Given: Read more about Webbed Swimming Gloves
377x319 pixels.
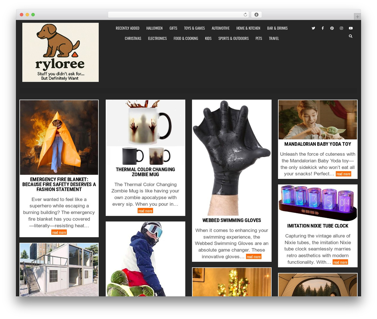Looking at the screenshot, I should (x=254, y=257).
